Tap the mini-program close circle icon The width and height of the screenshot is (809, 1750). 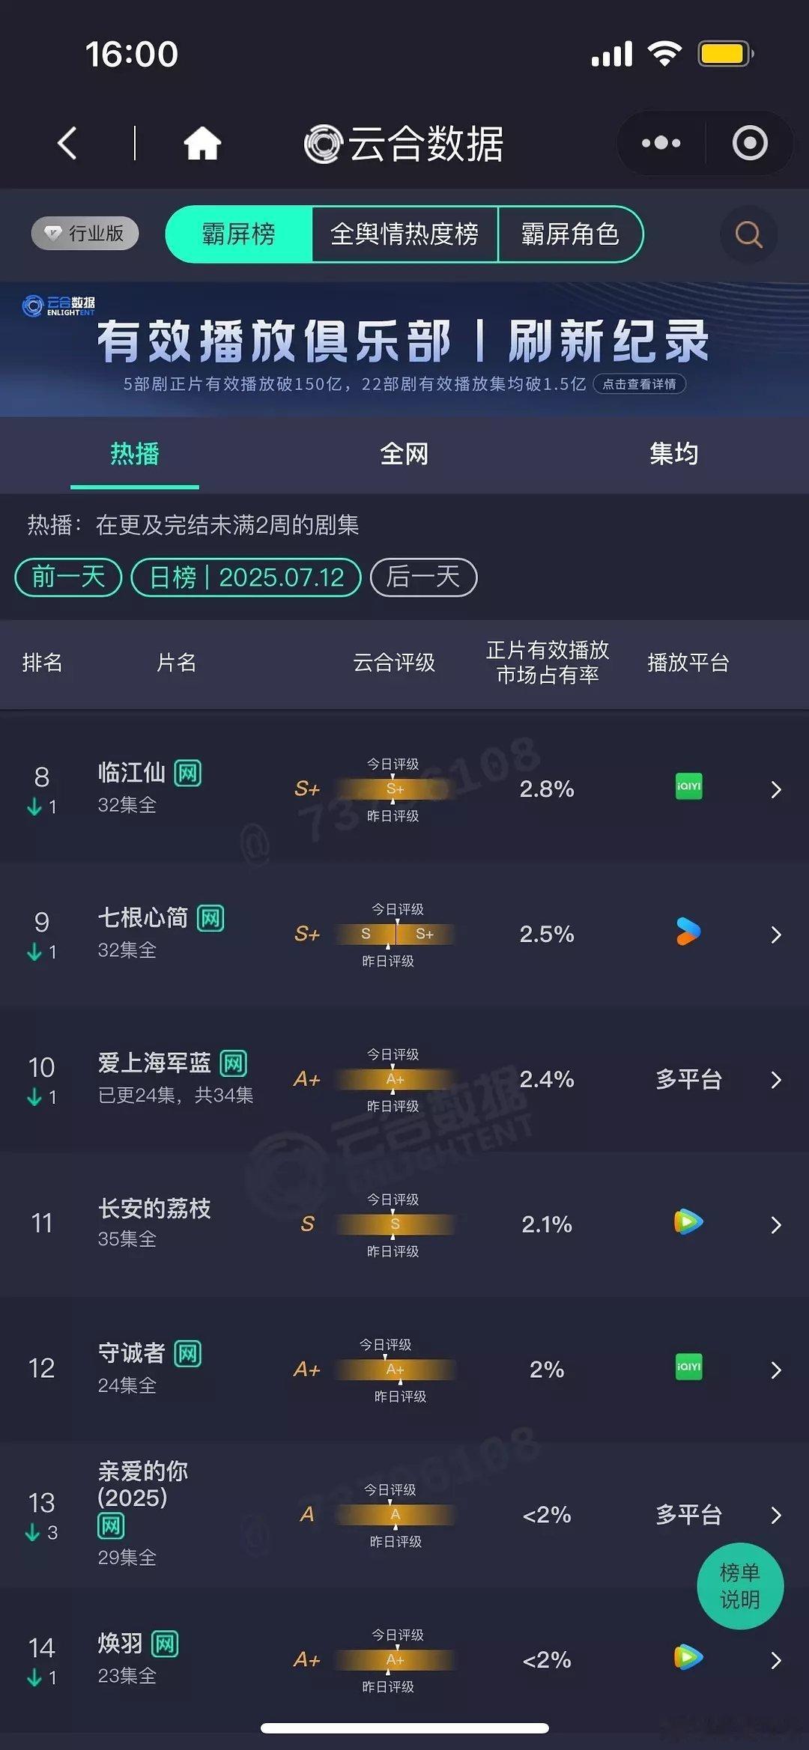tap(750, 143)
